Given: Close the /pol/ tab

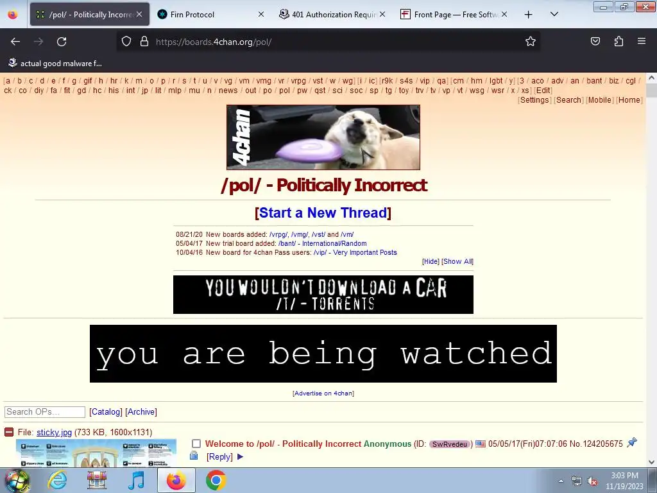Looking at the screenshot, I should click(x=139, y=14).
